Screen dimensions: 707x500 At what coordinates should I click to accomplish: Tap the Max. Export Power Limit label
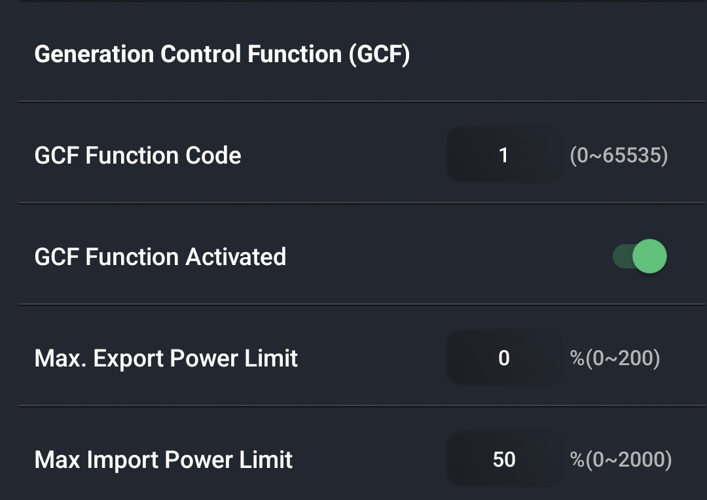coord(166,359)
